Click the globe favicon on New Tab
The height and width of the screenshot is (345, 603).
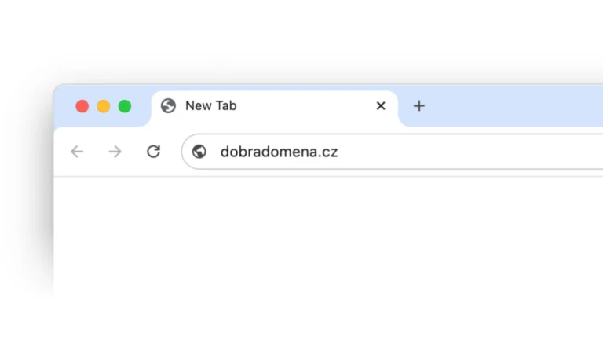coord(168,106)
